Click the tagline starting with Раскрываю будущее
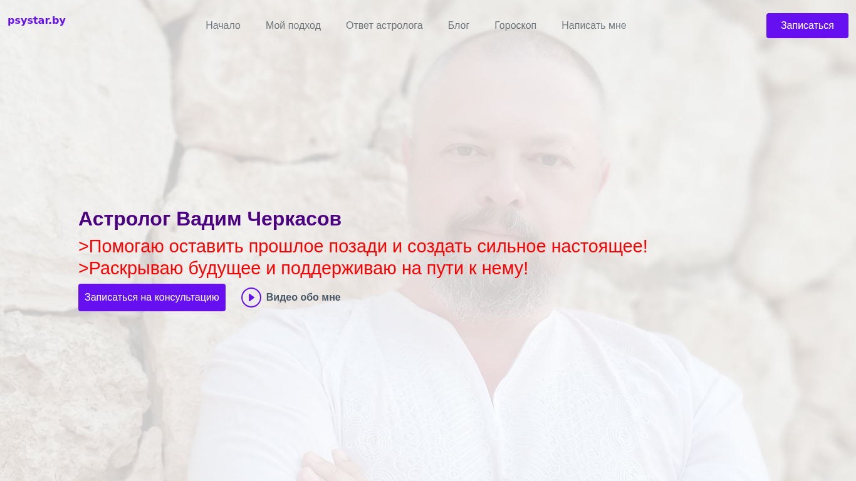Screen dimensions: 856x481 303,268
